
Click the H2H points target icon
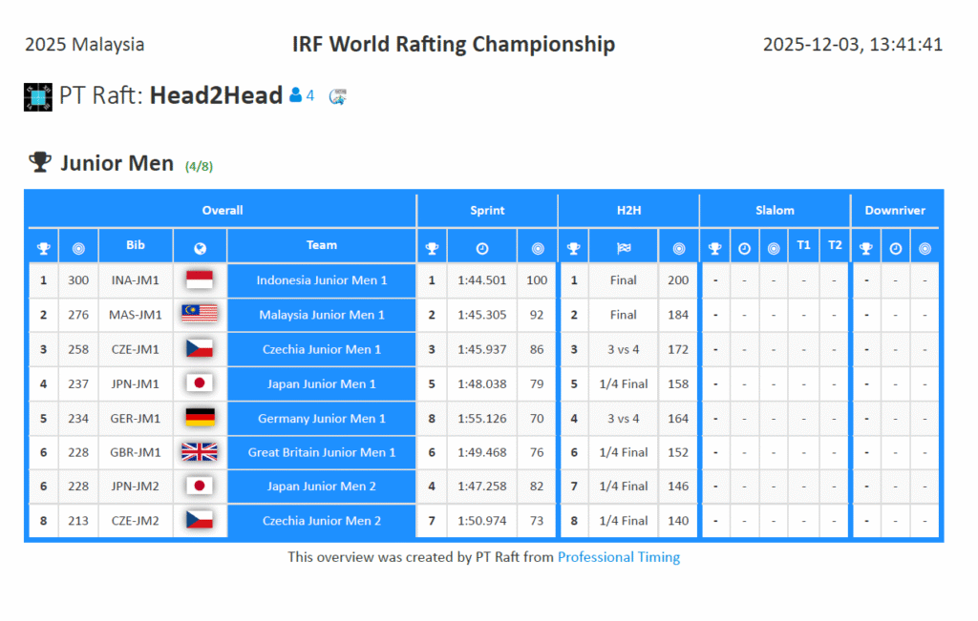(678, 249)
